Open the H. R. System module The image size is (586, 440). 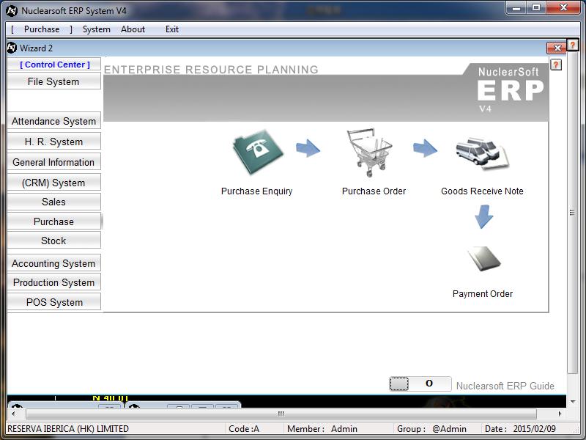coord(53,142)
